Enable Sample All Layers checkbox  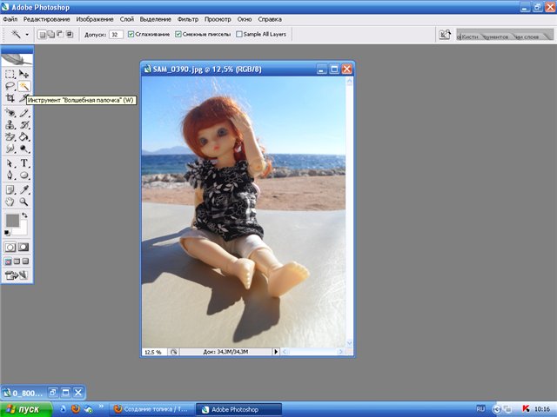[240, 35]
